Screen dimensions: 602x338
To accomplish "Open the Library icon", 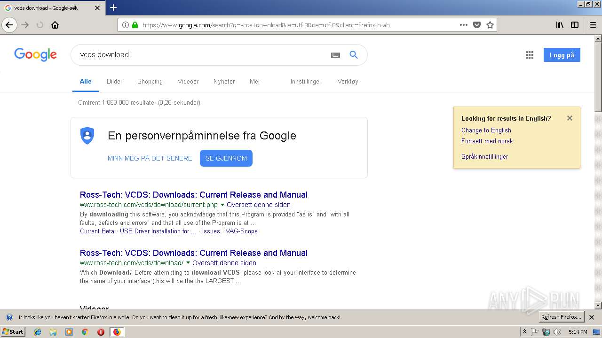I will [560, 25].
